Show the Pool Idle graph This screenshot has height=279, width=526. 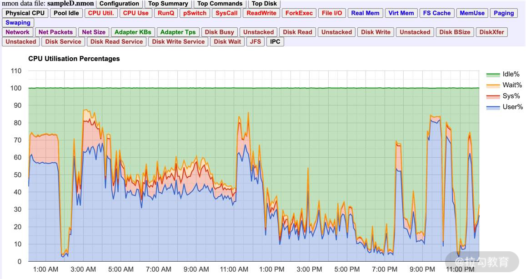pos(66,13)
